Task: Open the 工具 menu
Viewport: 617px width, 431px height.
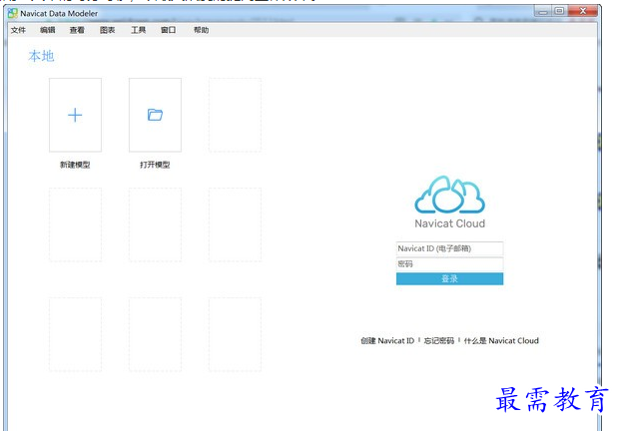Action: coord(138,30)
